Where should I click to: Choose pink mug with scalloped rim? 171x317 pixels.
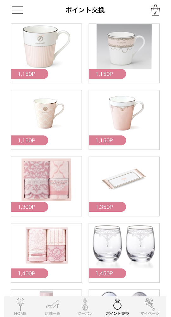(x=126, y=113)
